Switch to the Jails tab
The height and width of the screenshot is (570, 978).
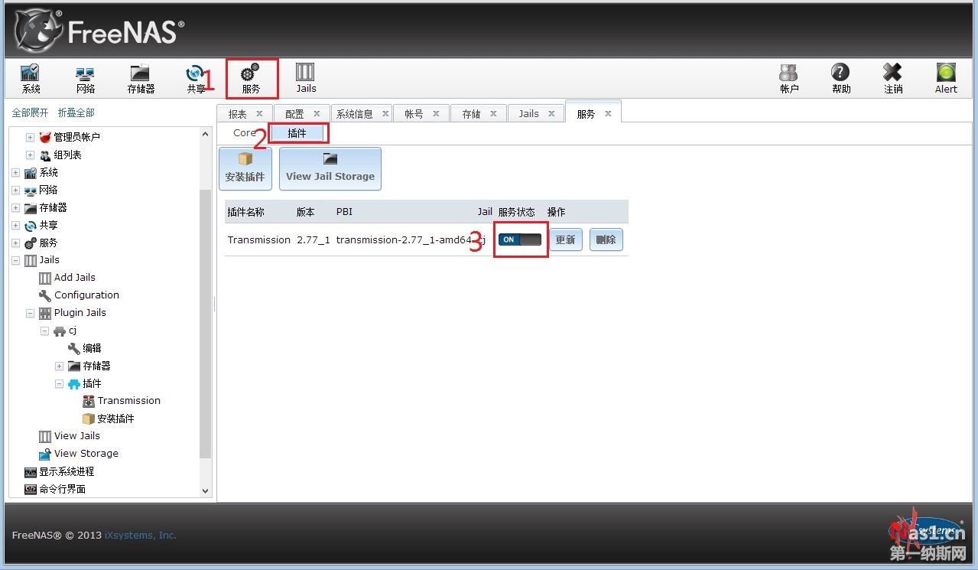(x=528, y=114)
